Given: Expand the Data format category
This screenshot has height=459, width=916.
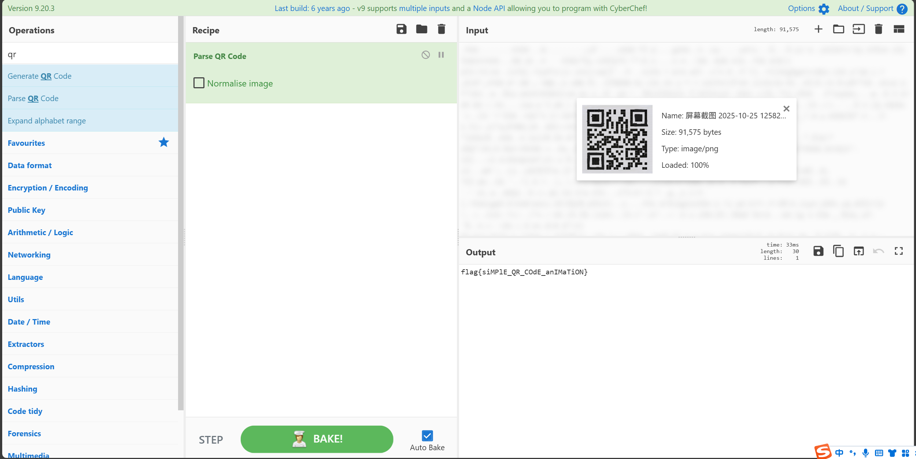Looking at the screenshot, I should click(30, 166).
